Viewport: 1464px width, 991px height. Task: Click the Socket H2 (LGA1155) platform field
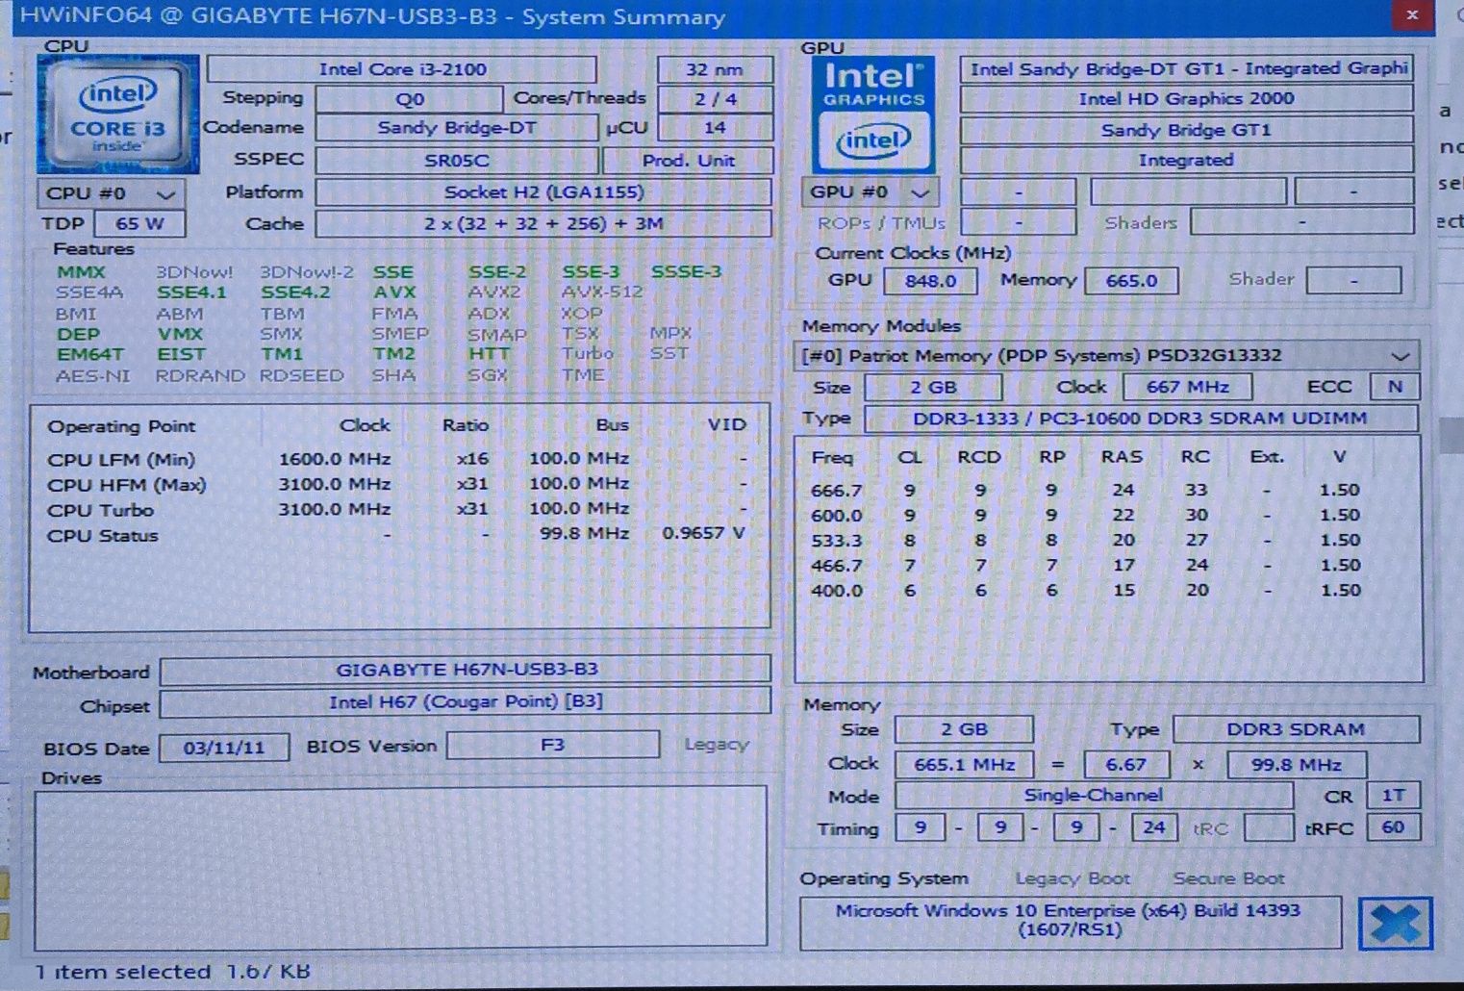[543, 192]
